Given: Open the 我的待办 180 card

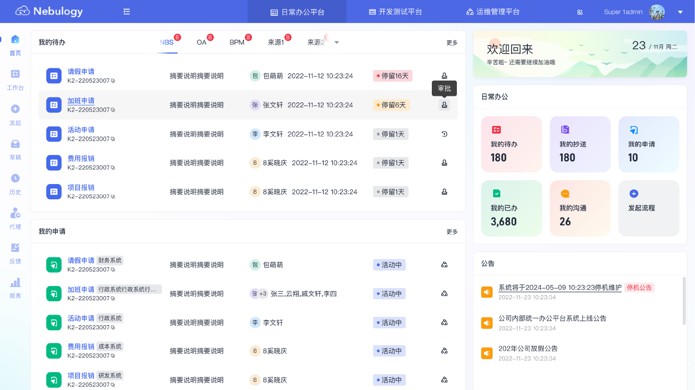Looking at the screenshot, I should coord(512,144).
